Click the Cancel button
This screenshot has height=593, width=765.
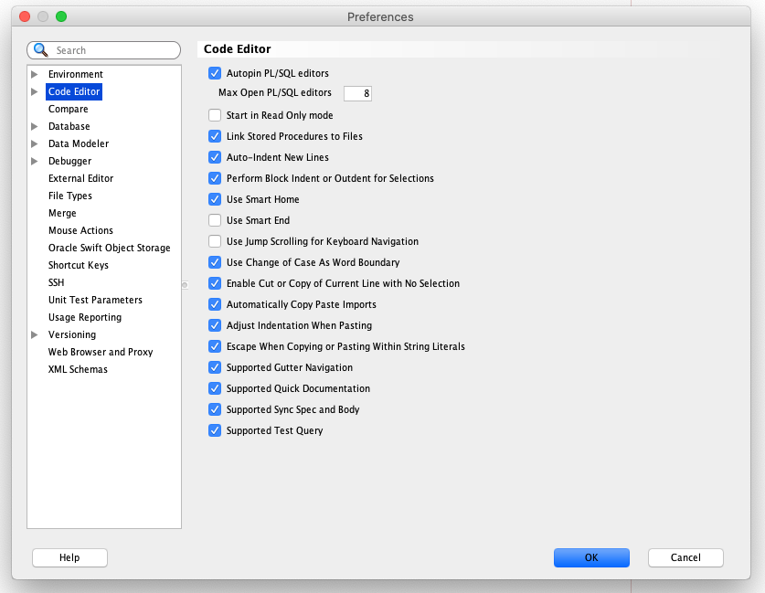click(685, 557)
